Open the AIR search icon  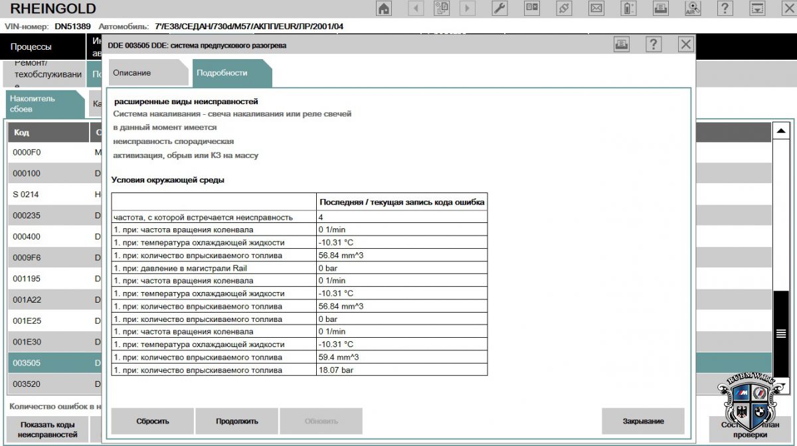pyautogui.click(x=693, y=9)
